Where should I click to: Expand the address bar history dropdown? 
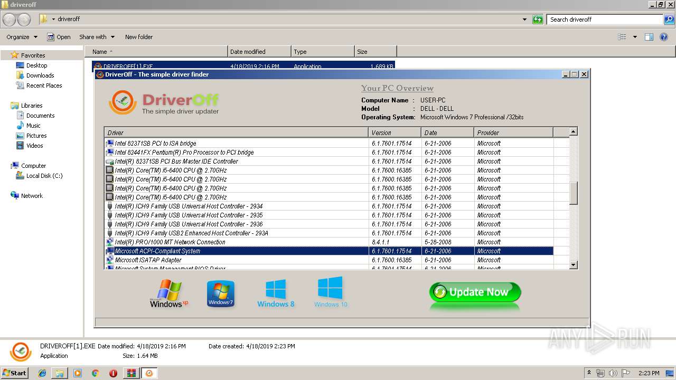coord(524,20)
